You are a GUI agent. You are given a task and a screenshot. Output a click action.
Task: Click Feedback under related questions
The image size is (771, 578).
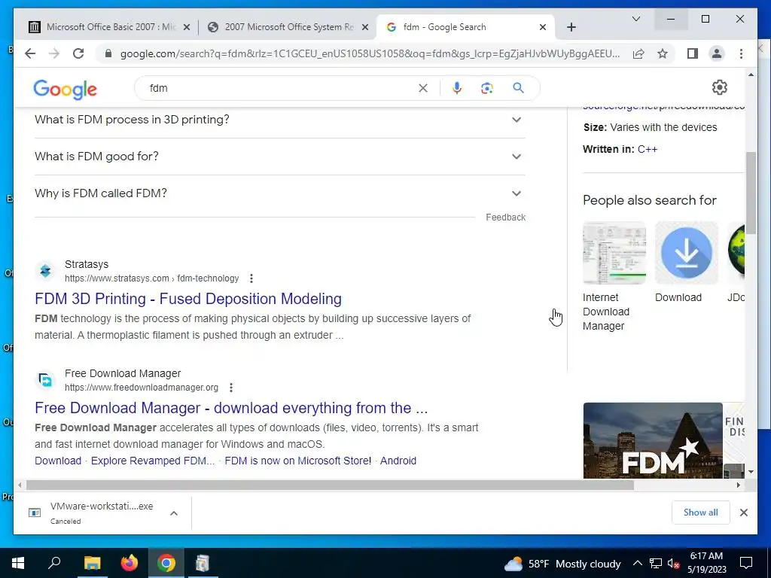click(x=505, y=218)
